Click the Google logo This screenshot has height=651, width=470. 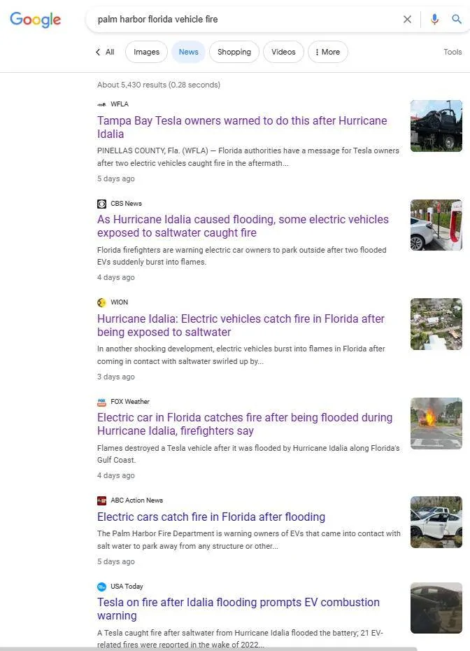[x=36, y=20]
